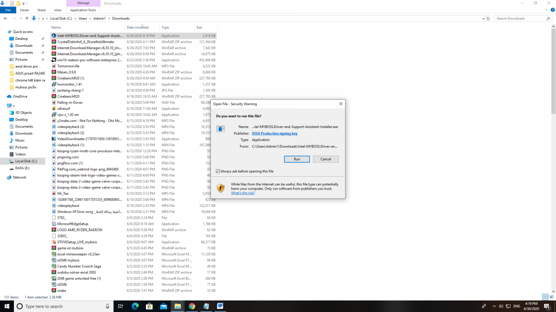
Task: Show hidden system tray icons
Action: pyautogui.click(x=494, y=306)
